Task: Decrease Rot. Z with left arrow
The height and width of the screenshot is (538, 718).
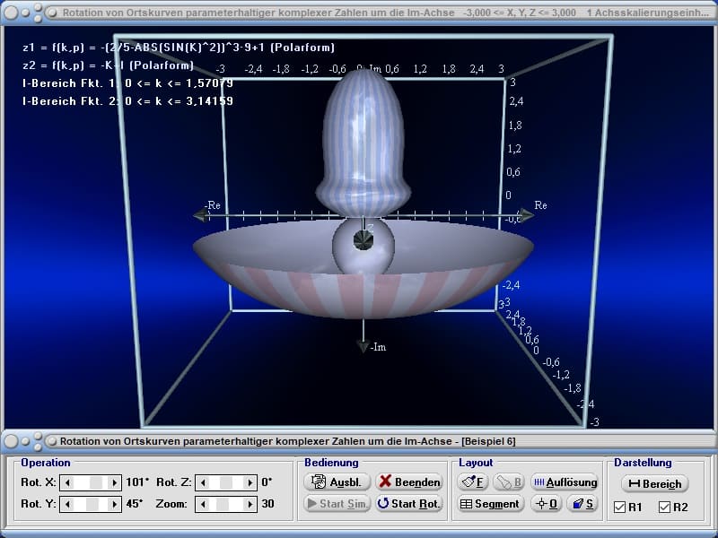Action: coord(203,482)
